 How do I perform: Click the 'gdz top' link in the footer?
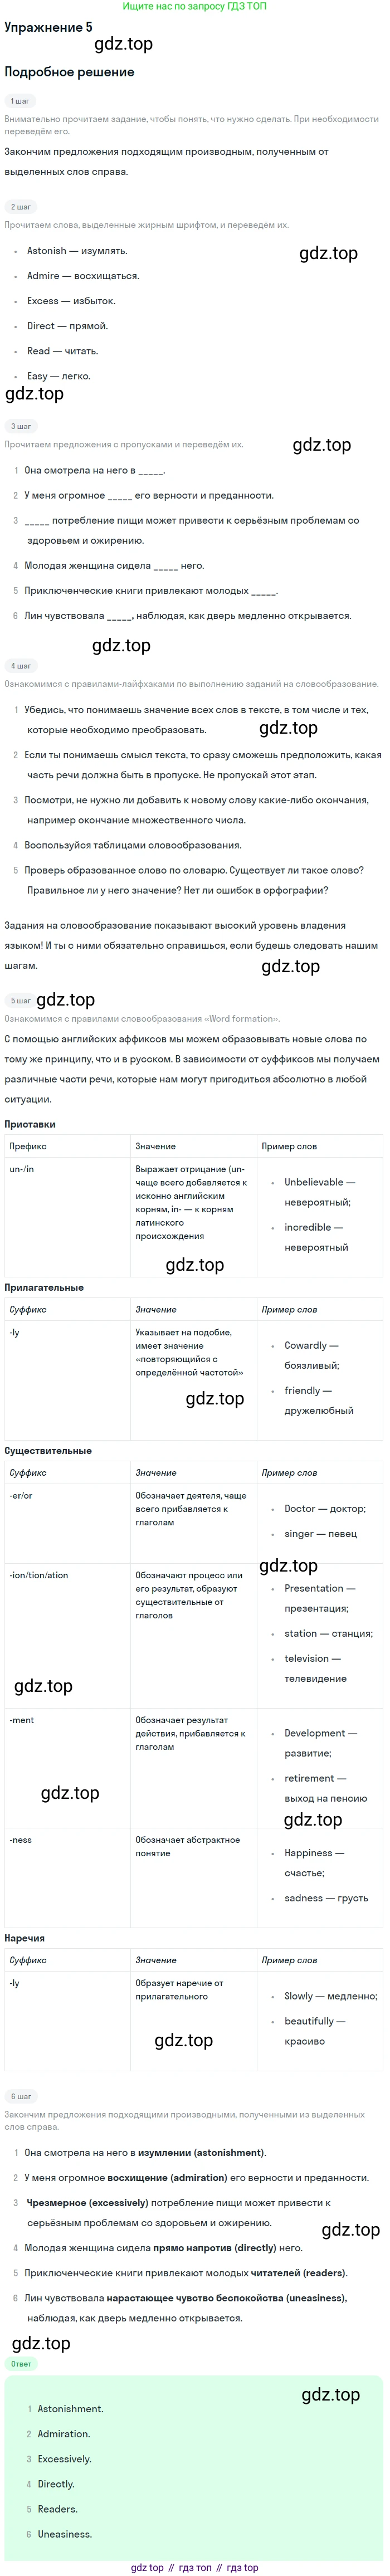[x=147, y=2567]
